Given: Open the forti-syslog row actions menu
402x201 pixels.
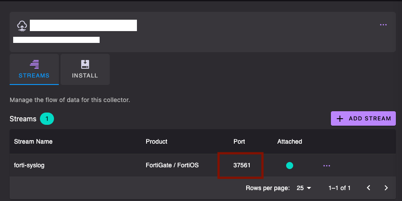Looking at the screenshot, I should 327,166.
